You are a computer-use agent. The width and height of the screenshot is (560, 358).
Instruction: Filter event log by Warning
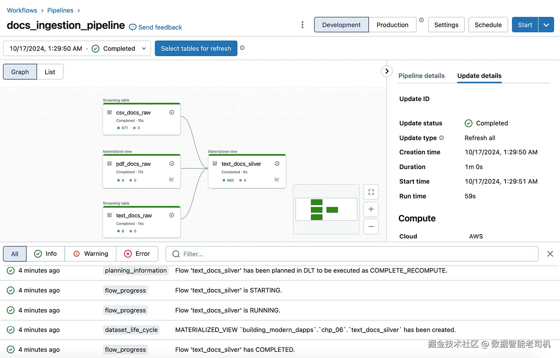pos(91,254)
